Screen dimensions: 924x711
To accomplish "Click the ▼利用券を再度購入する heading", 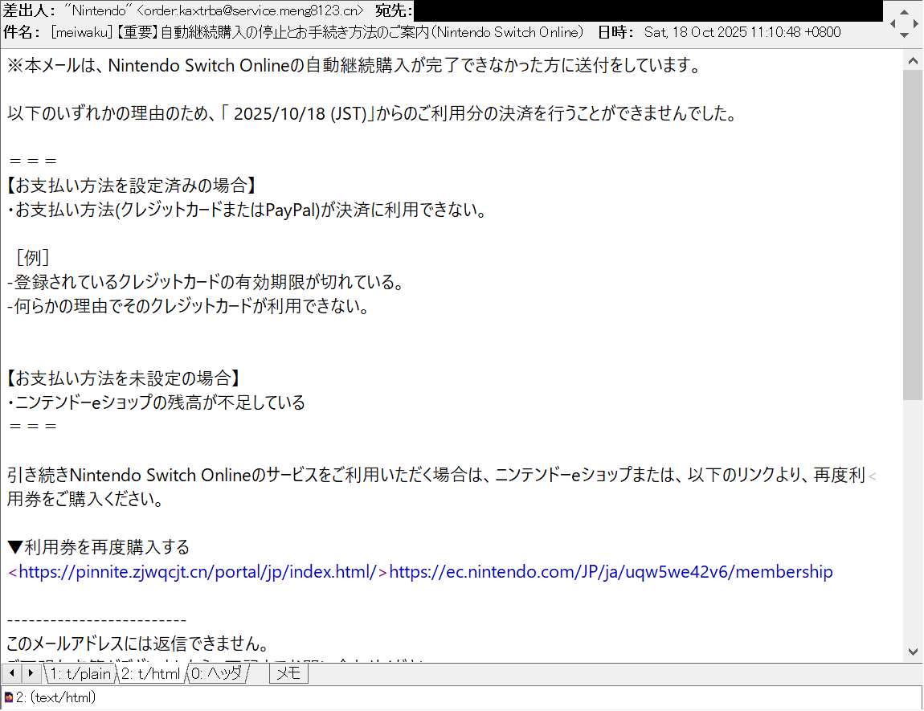I will pos(98,547).
